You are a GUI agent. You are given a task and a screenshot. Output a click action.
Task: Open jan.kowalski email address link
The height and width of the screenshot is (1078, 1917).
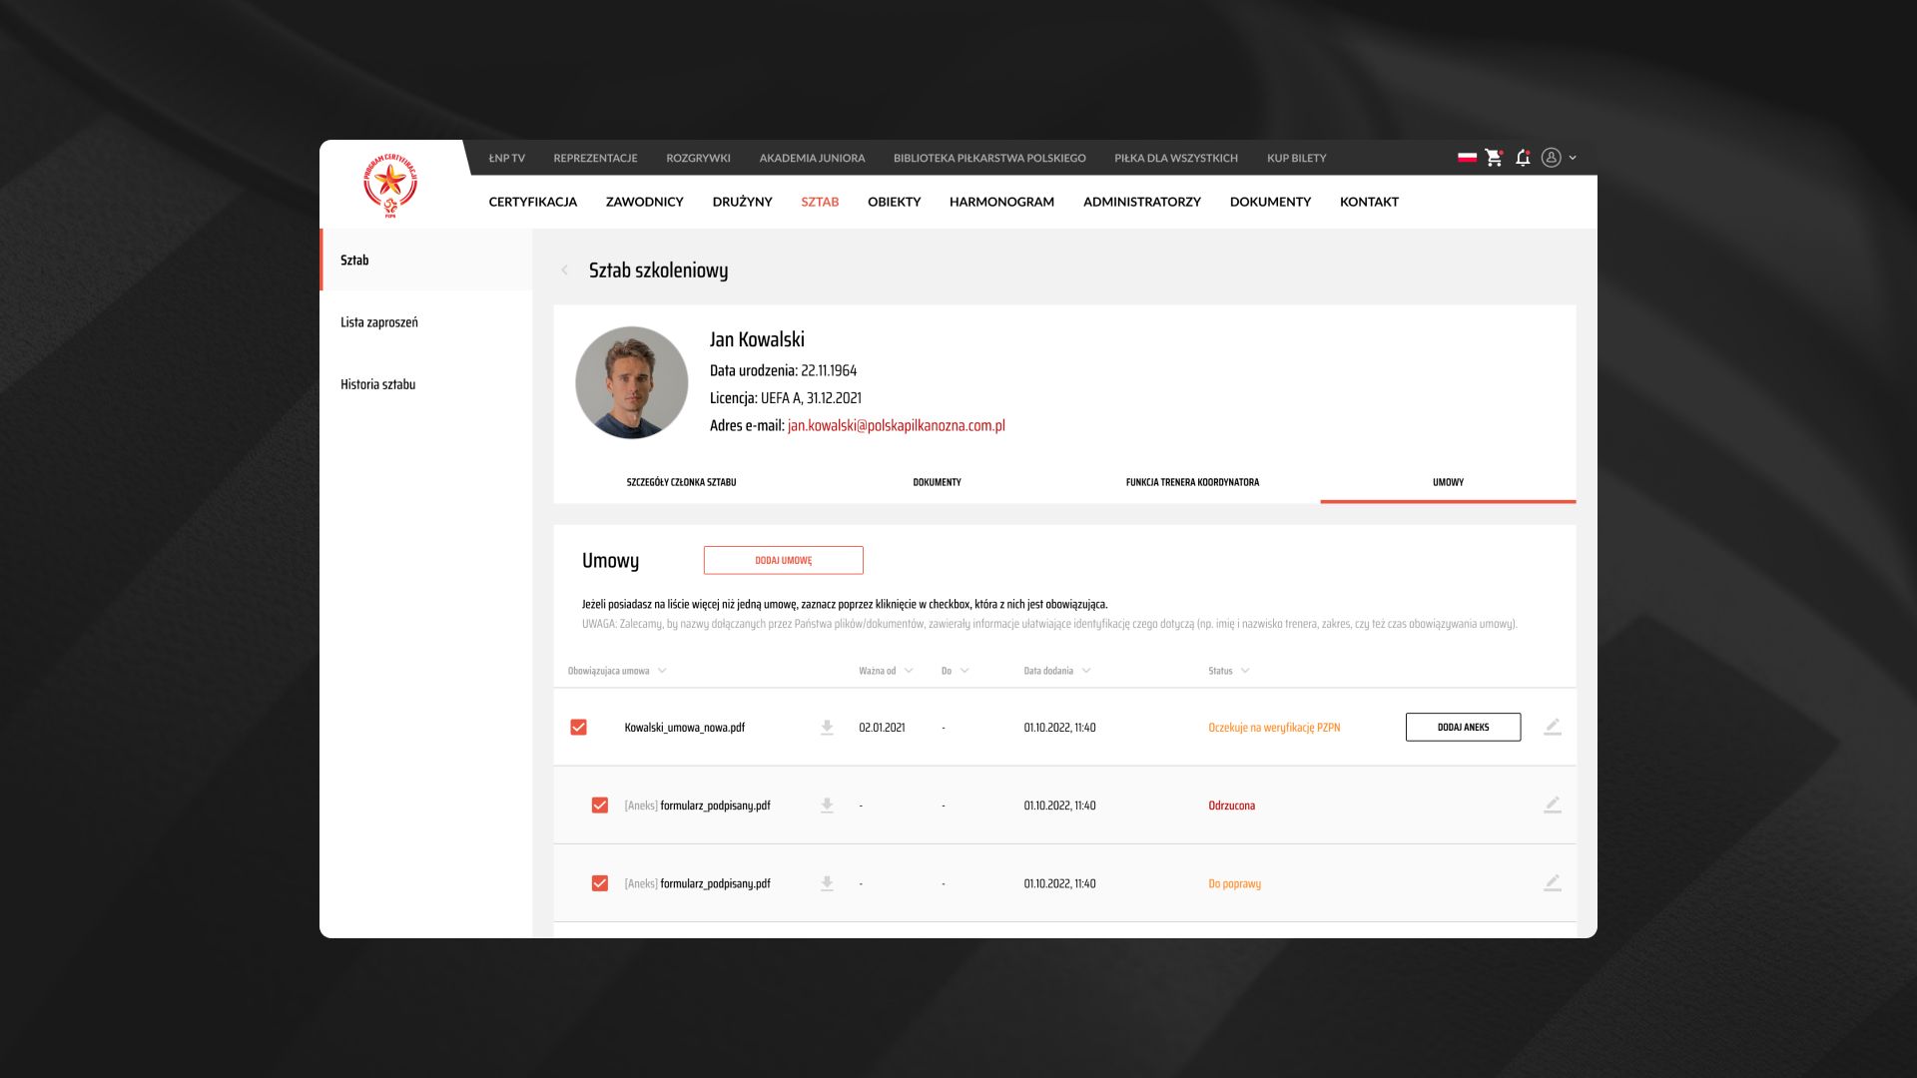click(897, 425)
